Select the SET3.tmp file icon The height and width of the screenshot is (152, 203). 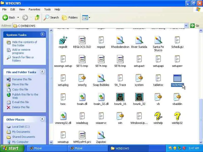click(82, 59)
